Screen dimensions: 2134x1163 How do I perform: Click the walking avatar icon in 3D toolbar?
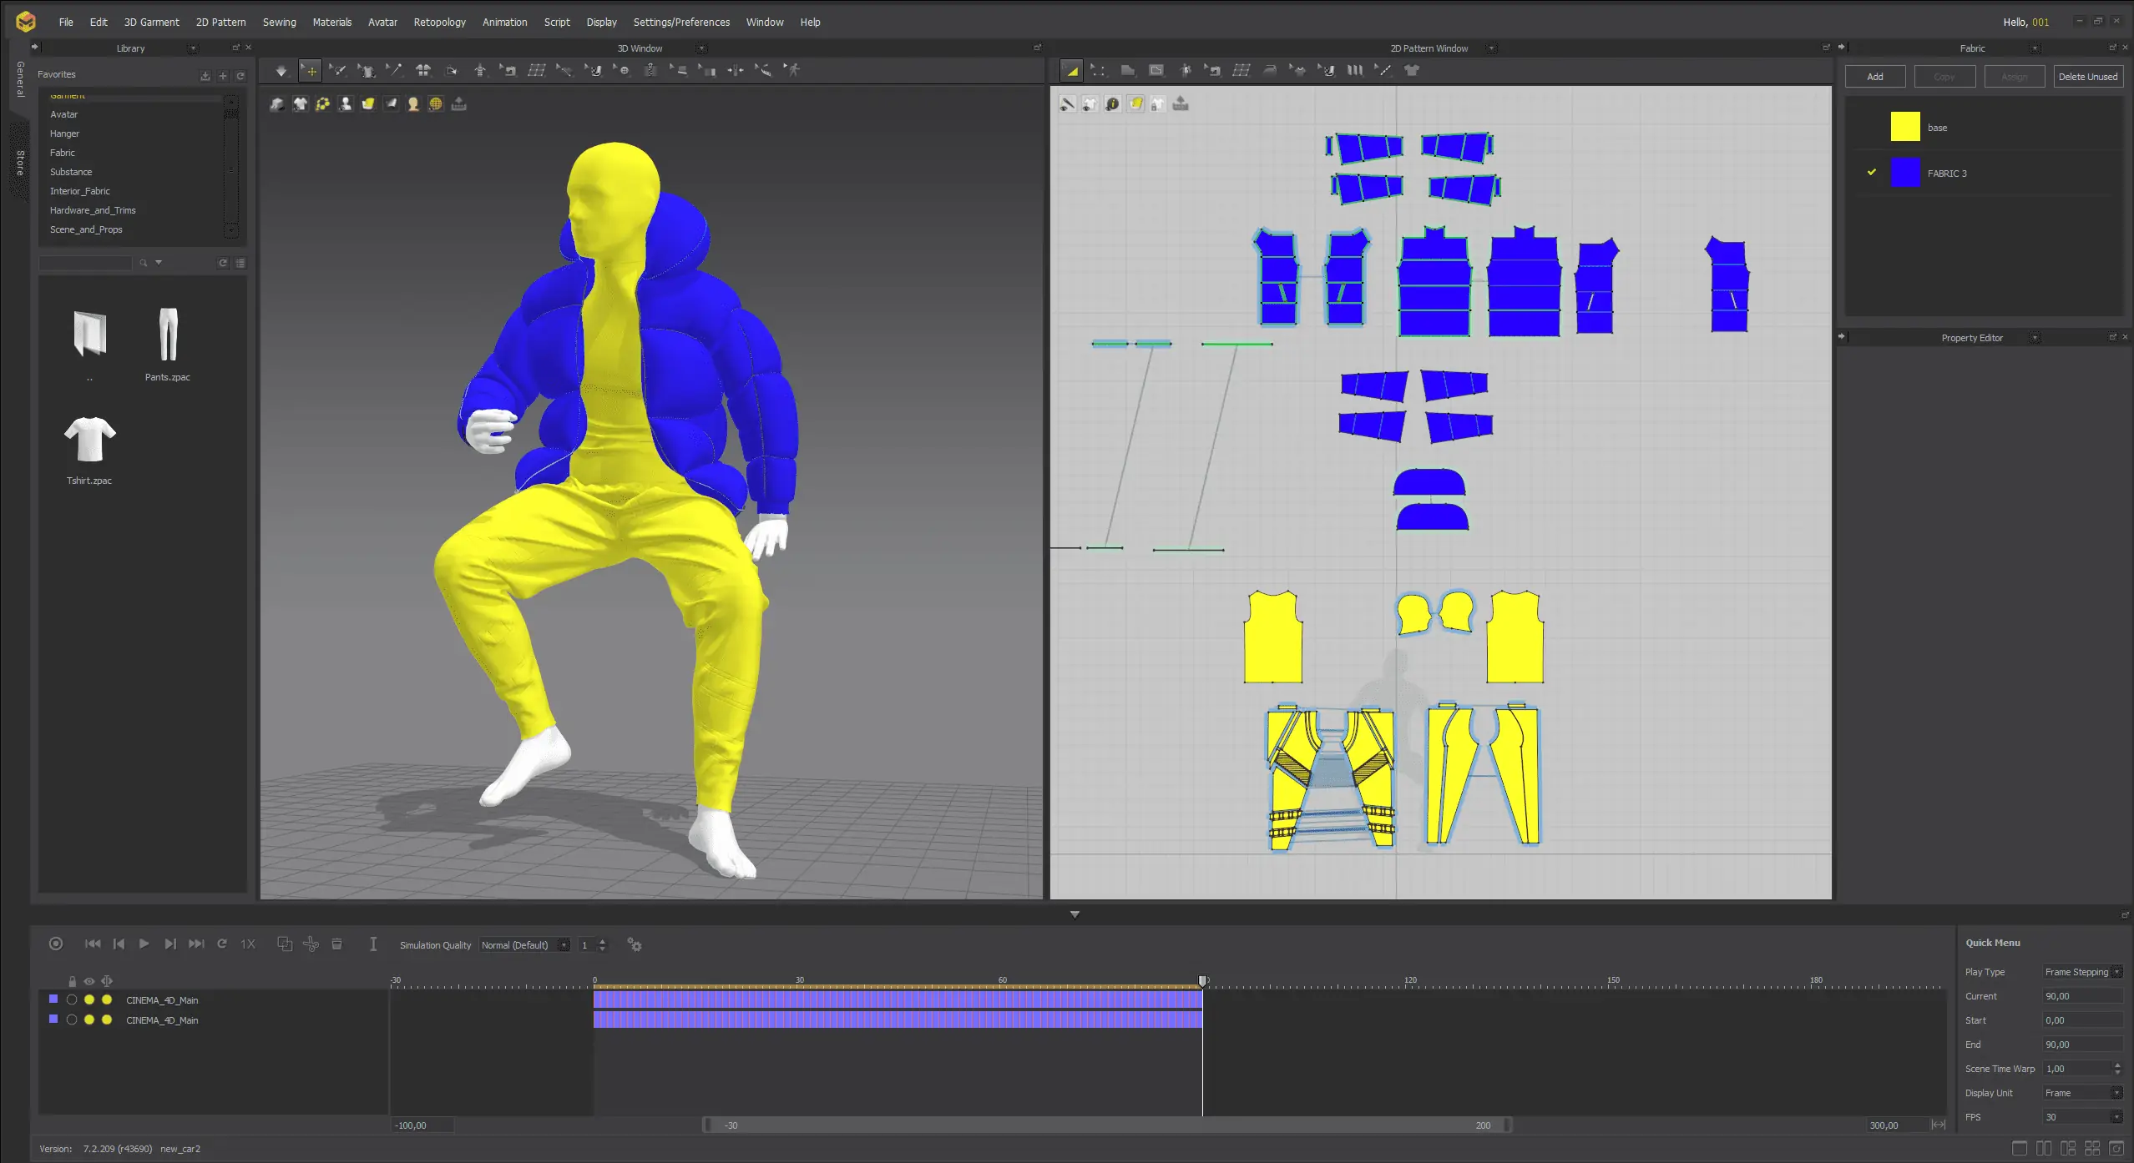pos(793,71)
